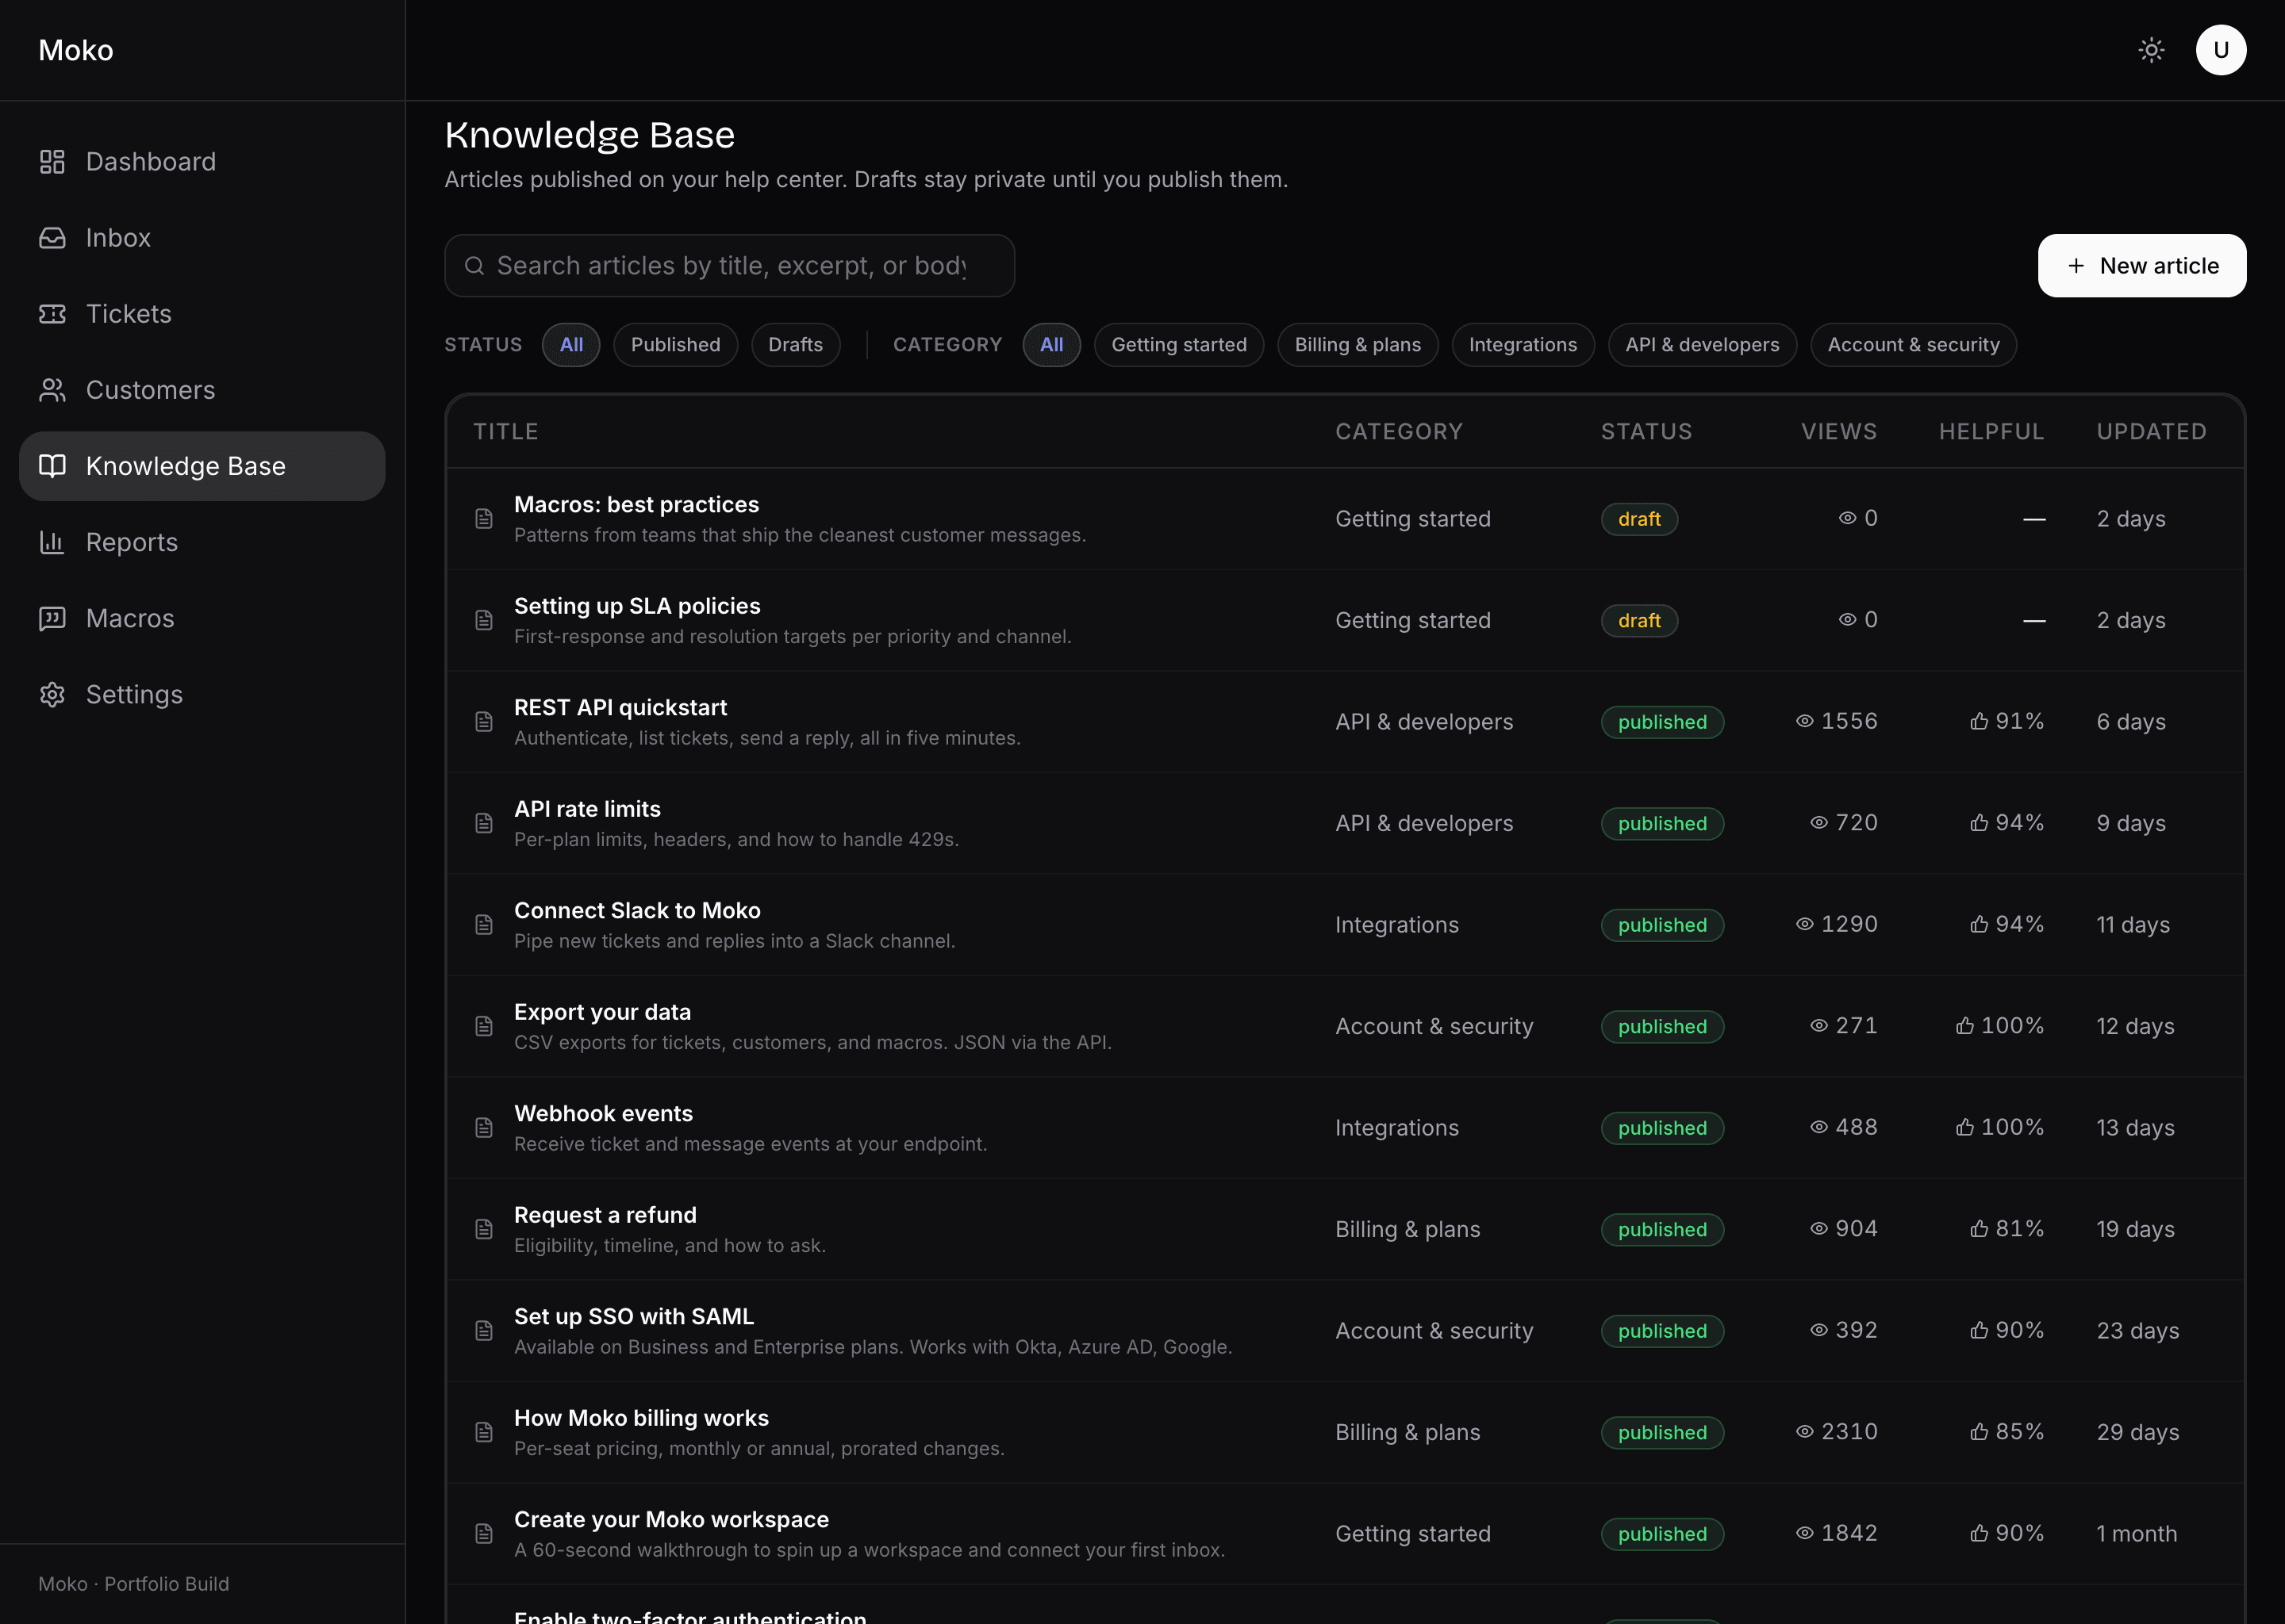Click the Views column header
This screenshot has width=2285, height=1624.
pyautogui.click(x=1839, y=432)
